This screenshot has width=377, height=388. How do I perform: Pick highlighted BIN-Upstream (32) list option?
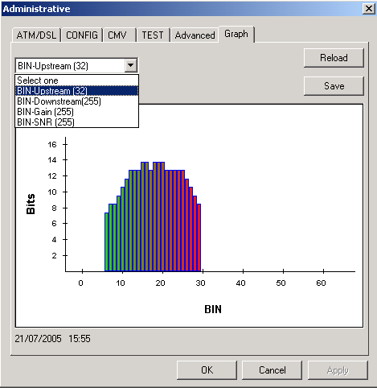77,91
